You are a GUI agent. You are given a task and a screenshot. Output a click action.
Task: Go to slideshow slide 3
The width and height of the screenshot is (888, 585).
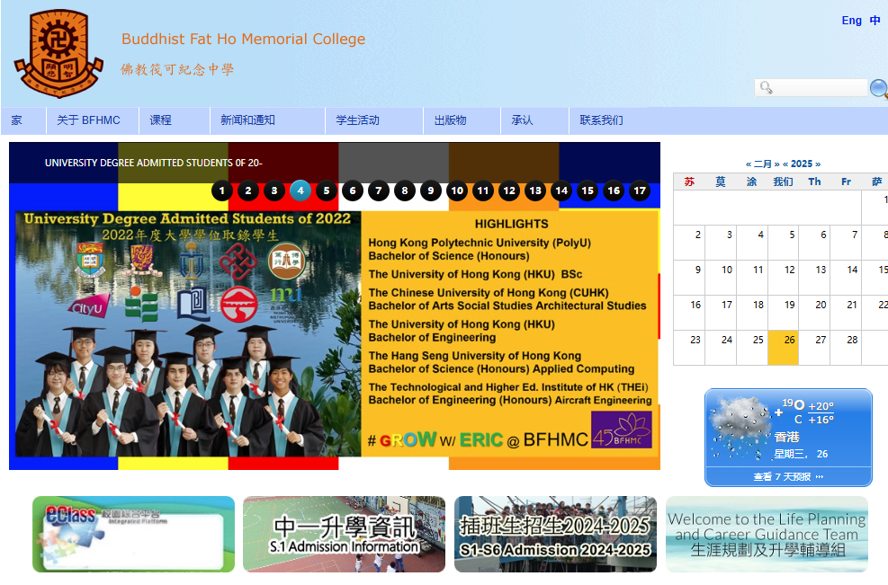[x=274, y=191]
